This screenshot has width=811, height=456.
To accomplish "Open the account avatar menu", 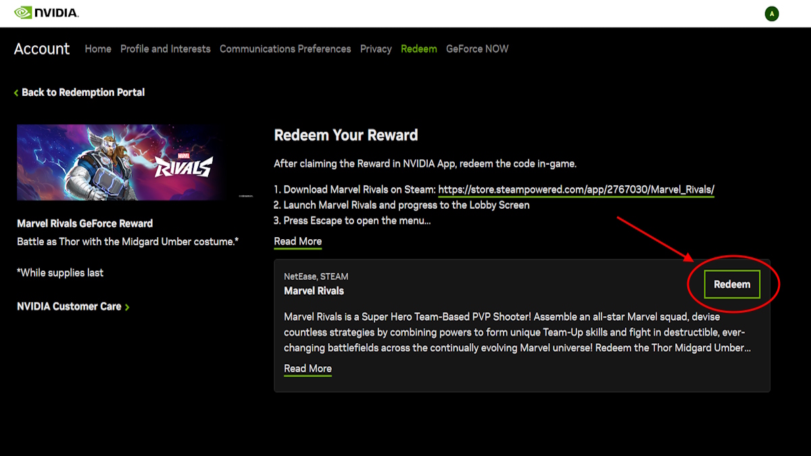I will (x=772, y=13).
